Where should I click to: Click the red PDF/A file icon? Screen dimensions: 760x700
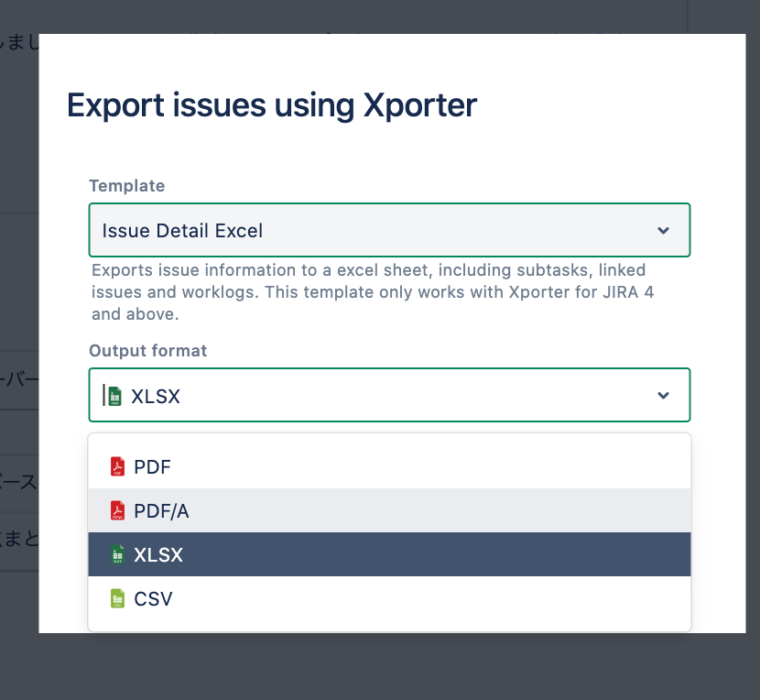tap(117, 510)
